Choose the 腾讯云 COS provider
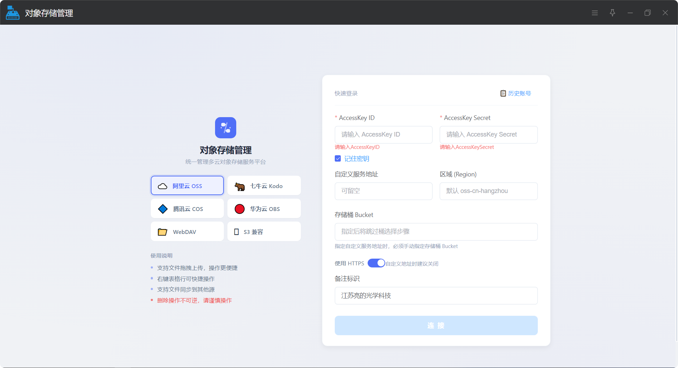The height and width of the screenshot is (368, 678). tap(187, 209)
